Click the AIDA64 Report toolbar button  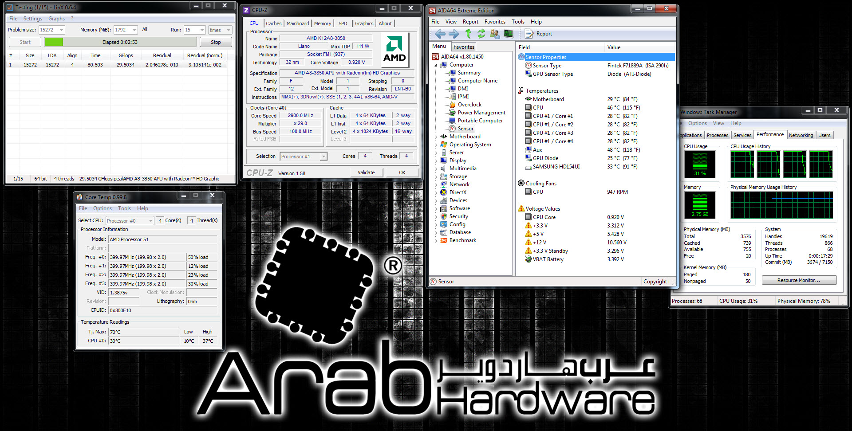pyautogui.click(x=539, y=34)
